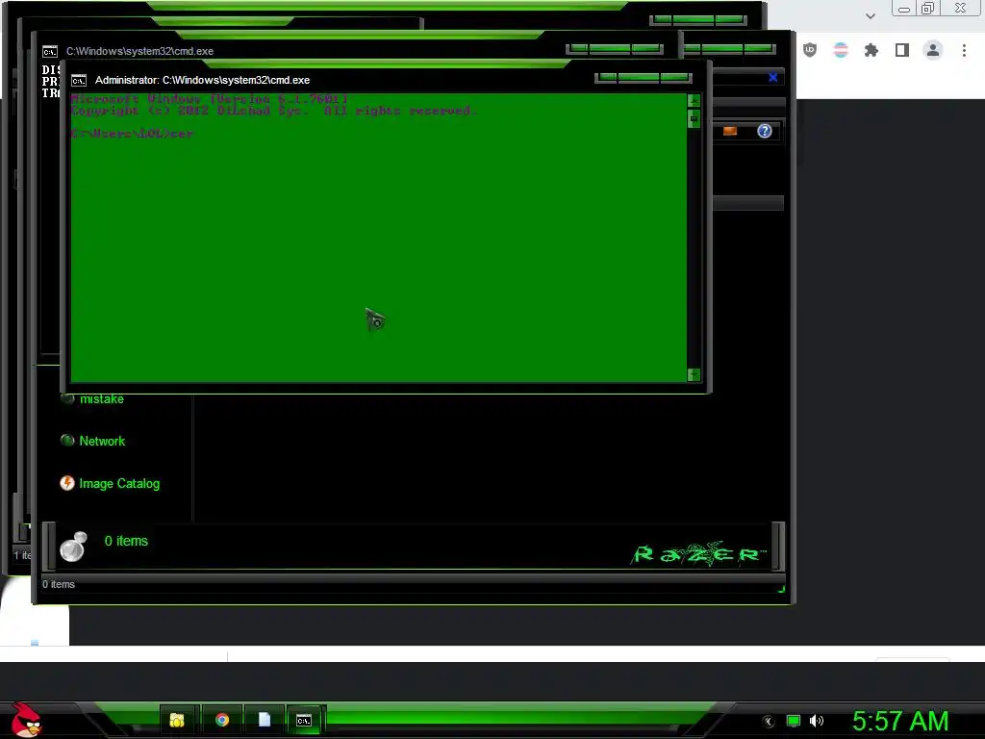Click the '0 items' details pane text
985x739 pixels.
click(126, 541)
